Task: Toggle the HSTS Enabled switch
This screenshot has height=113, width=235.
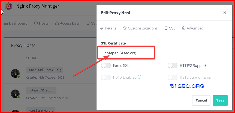Action: point(106,77)
